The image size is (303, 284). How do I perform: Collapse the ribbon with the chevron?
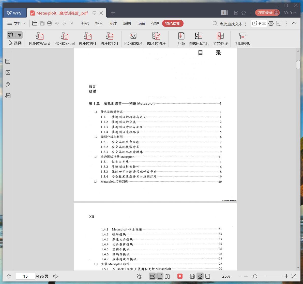tap(294, 23)
